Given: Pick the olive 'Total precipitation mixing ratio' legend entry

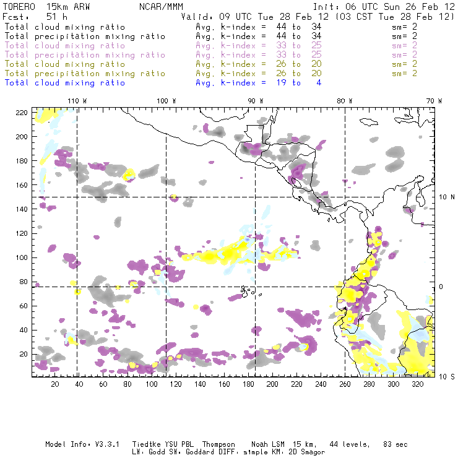Looking at the screenshot, I should click(85, 73).
